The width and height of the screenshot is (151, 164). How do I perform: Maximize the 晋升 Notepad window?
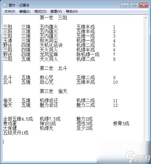pos(134,5)
